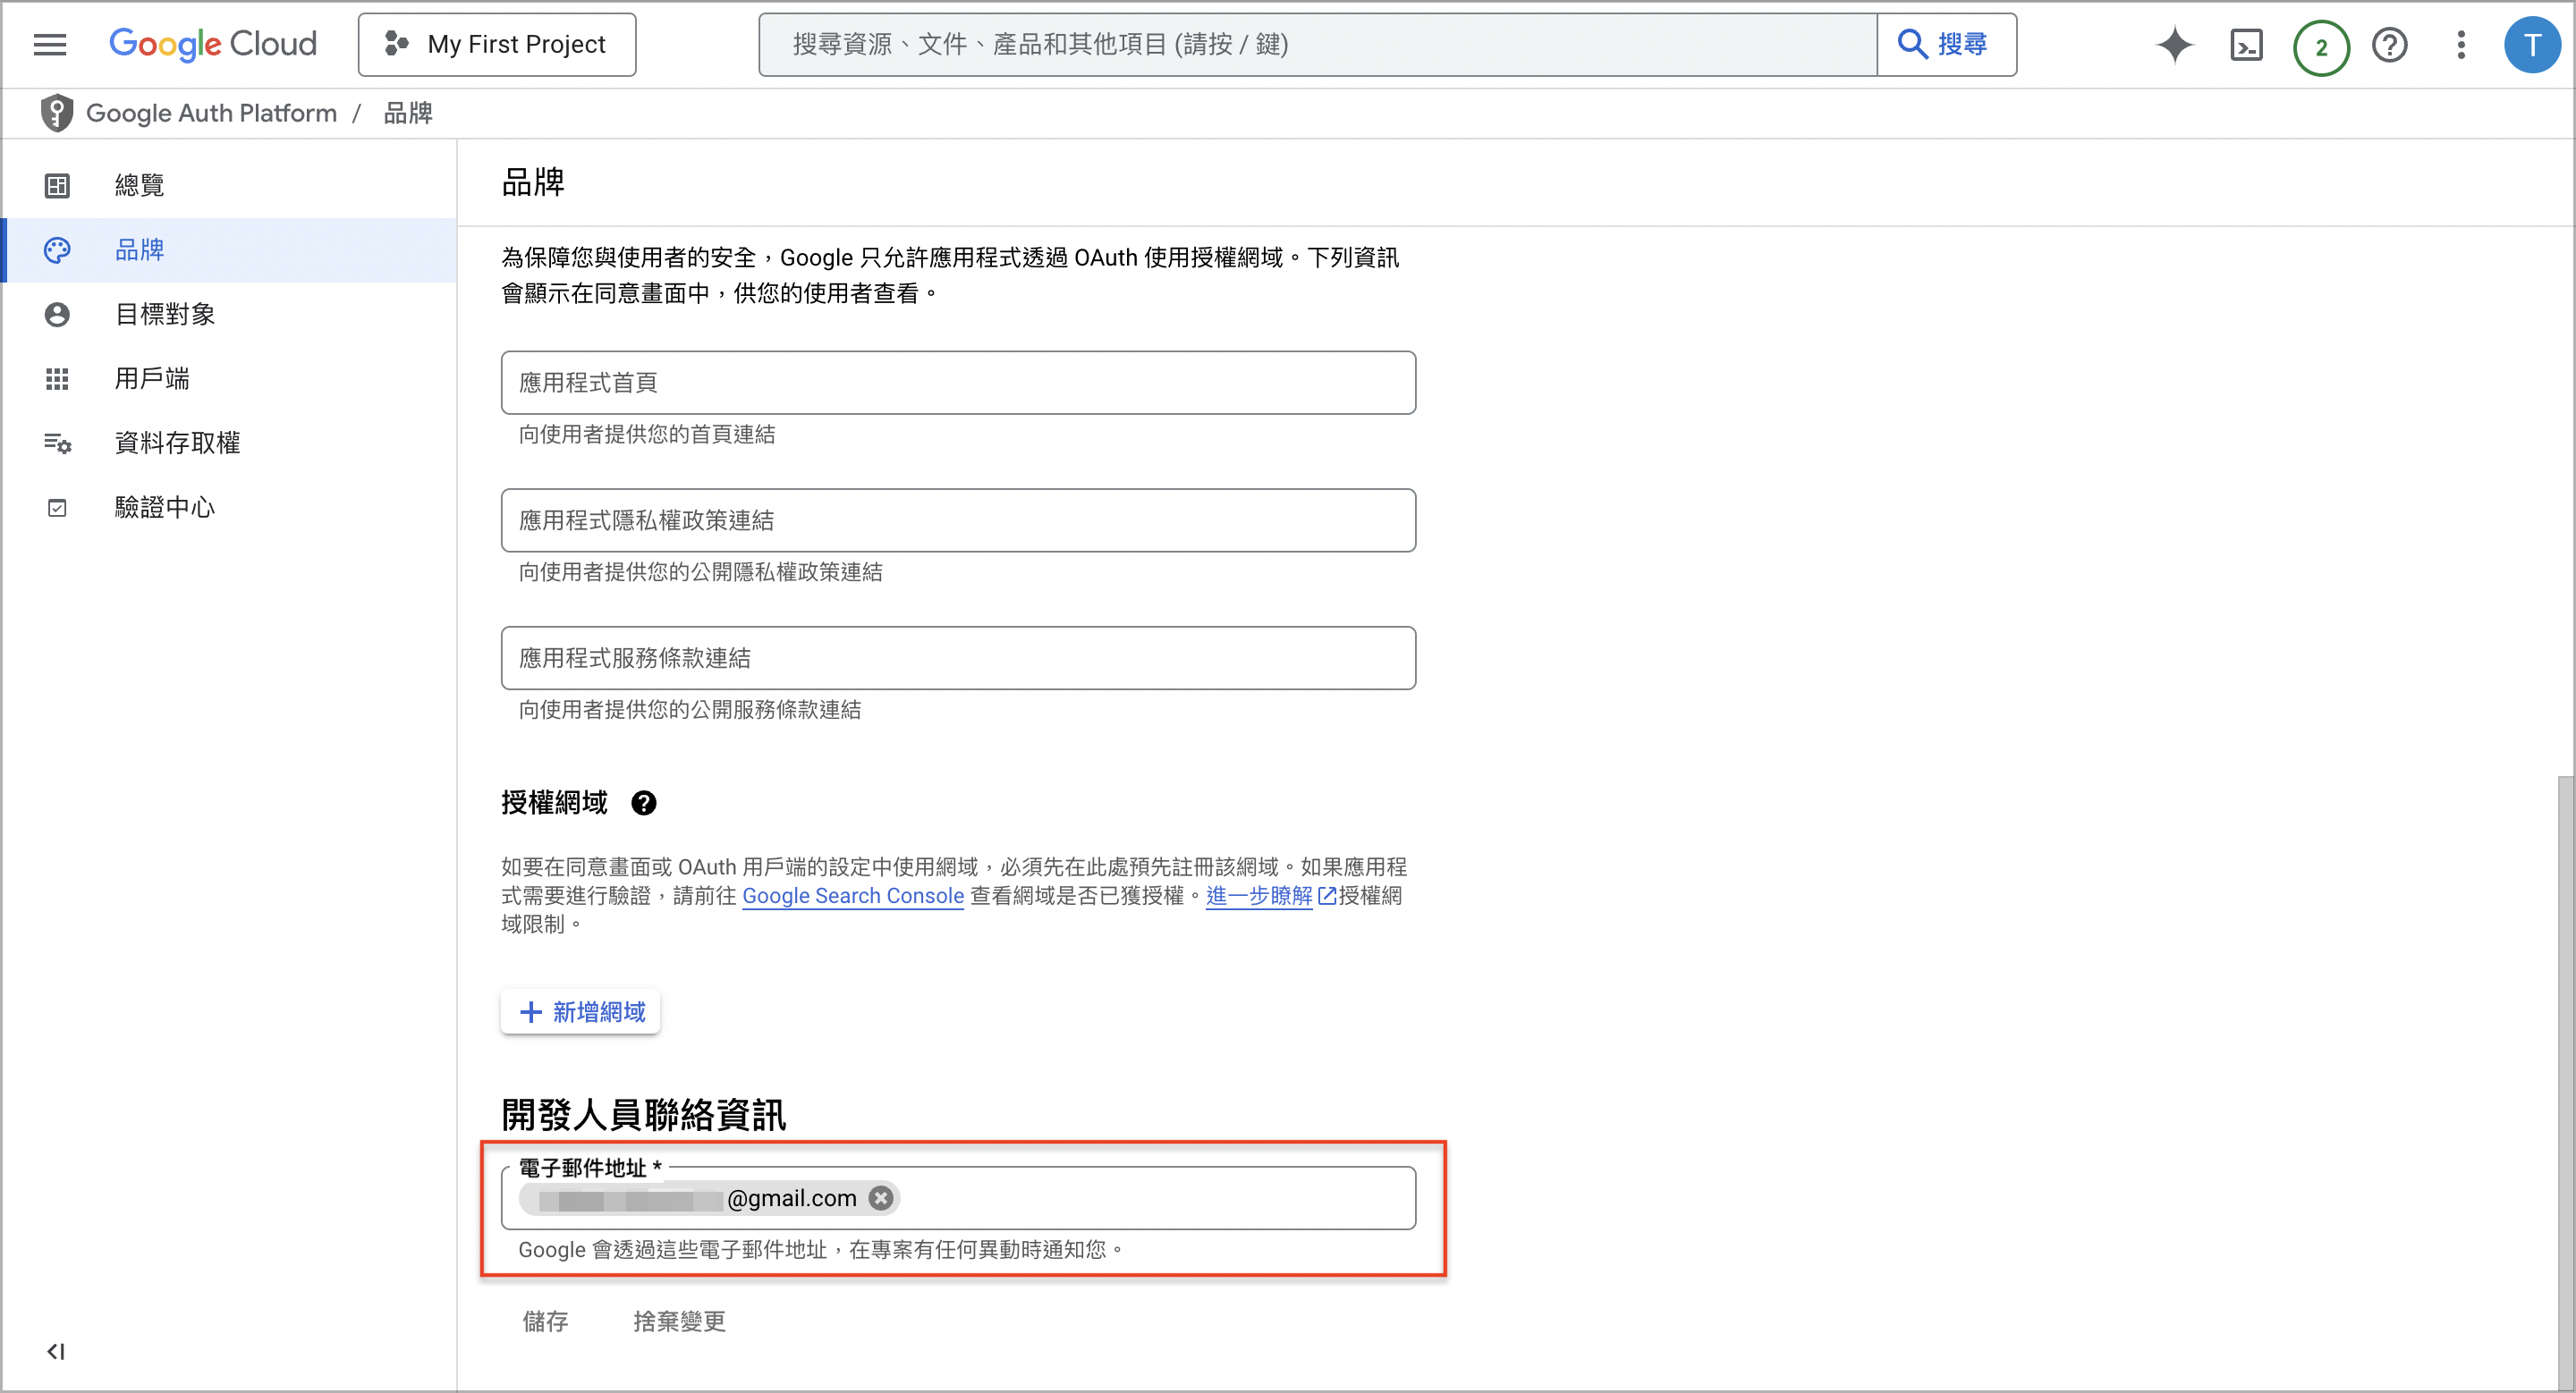The image size is (2576, 1393).
Task: Click the 資料存取權 list-settings icon
Action: tap(57, 443)
